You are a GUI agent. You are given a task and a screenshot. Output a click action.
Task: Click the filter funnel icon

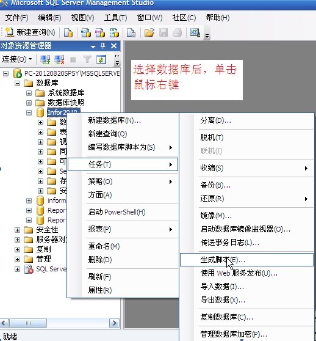pyautogui.click(x=87, y=59)
